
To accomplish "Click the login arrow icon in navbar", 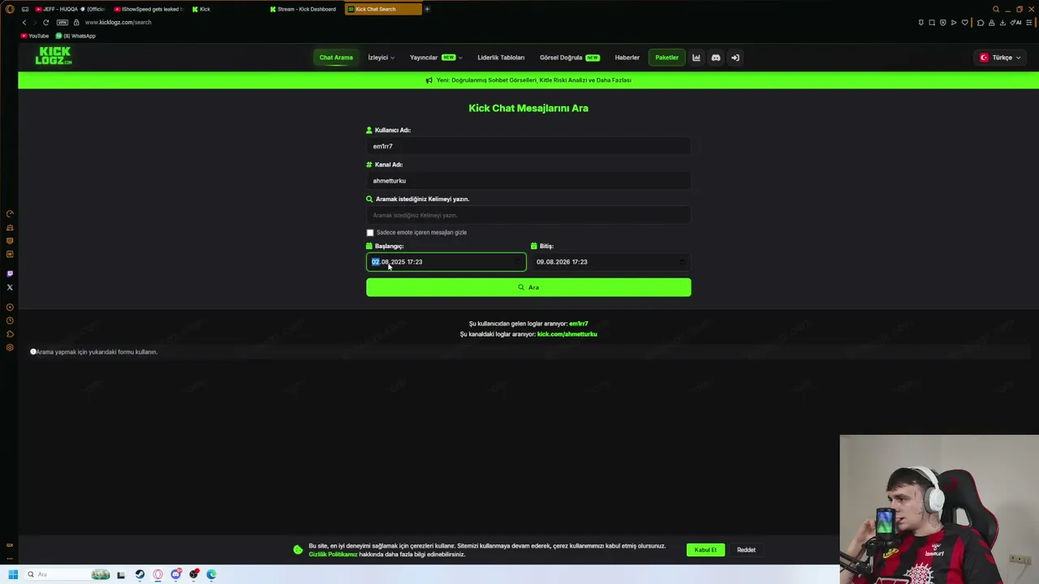I will [735, 58].
